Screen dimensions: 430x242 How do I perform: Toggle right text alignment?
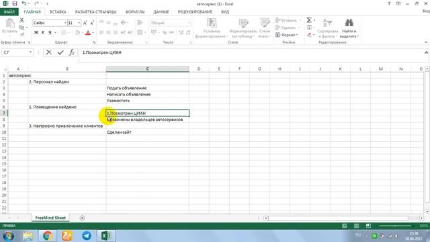coord(116,32)
